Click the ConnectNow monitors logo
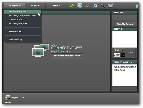The height and width of the screenshot is (108, 143). (40, 51)
